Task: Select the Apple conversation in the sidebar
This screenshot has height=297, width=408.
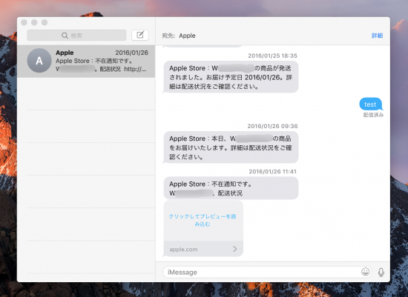Action: click(86, 61)
